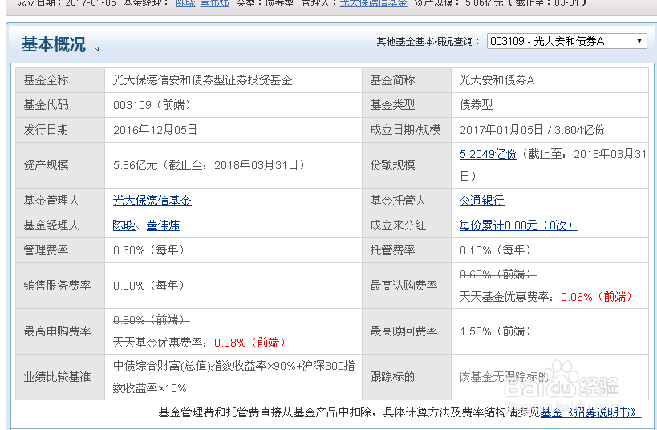Click the 基金托管人 row label
The width and height of the screenshot is (657, 430).
398,201
